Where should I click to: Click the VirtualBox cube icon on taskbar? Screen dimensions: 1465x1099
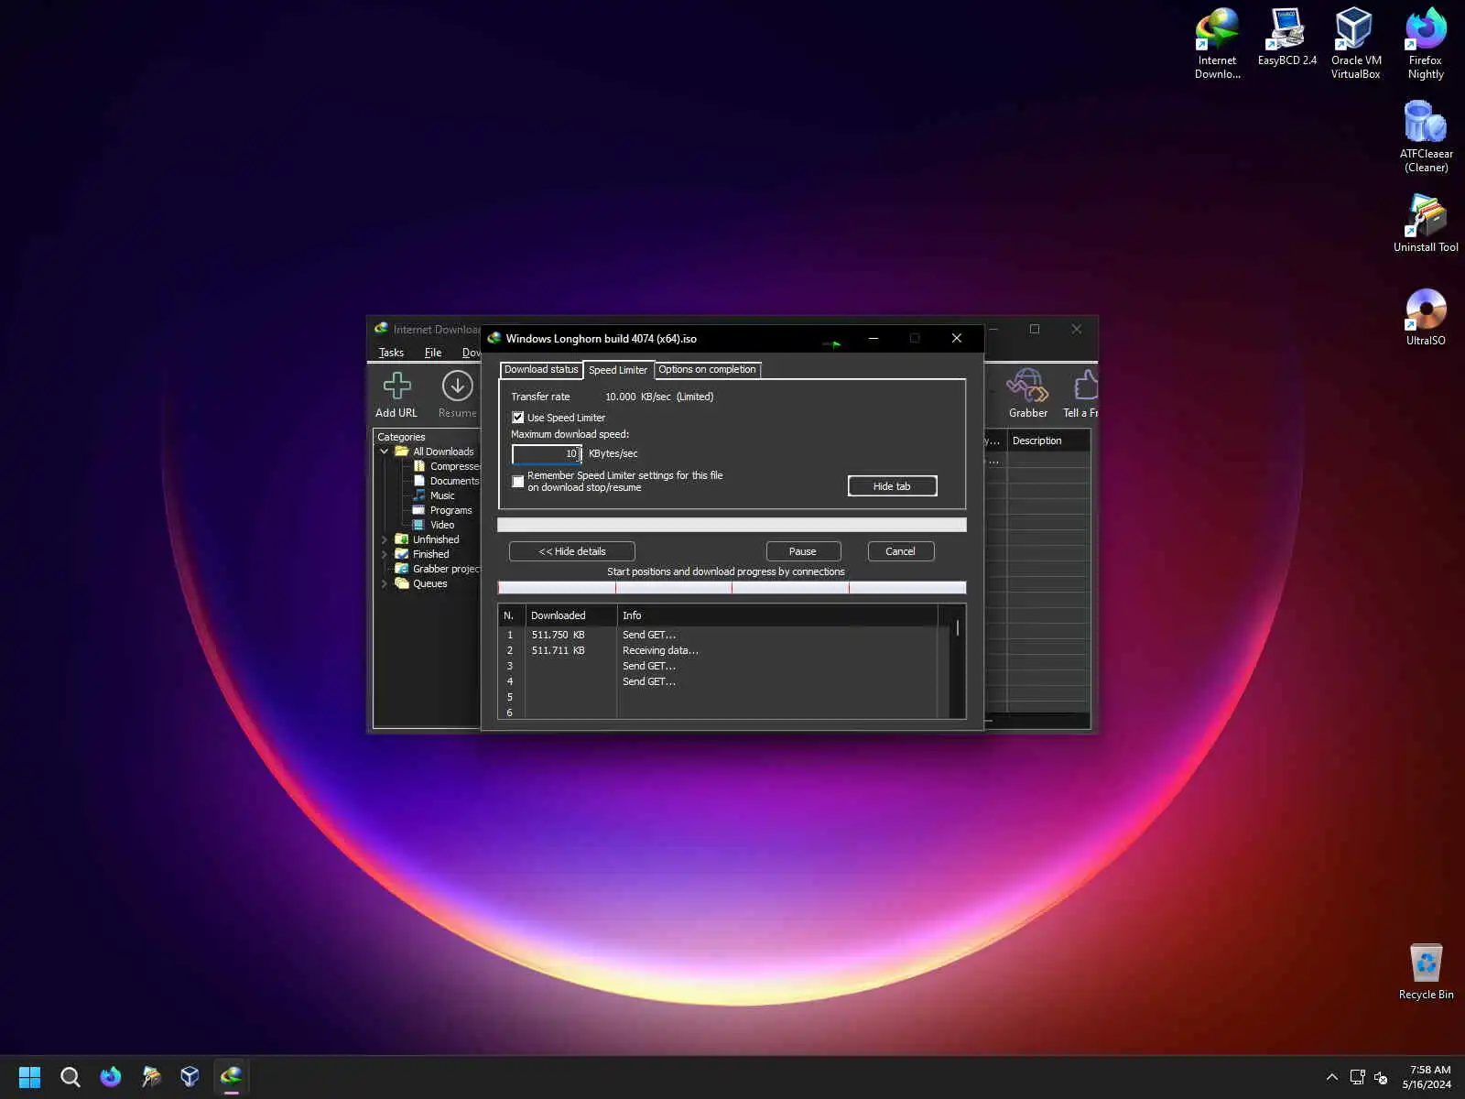click(x=190, y=1077)
